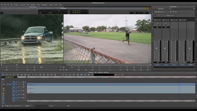Click the search field below the timeline

coord(41,106)
